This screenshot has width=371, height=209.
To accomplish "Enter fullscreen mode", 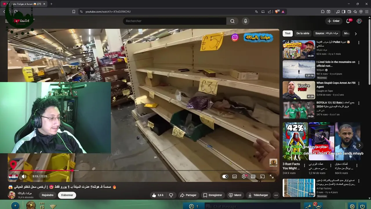I will [272, 176].
